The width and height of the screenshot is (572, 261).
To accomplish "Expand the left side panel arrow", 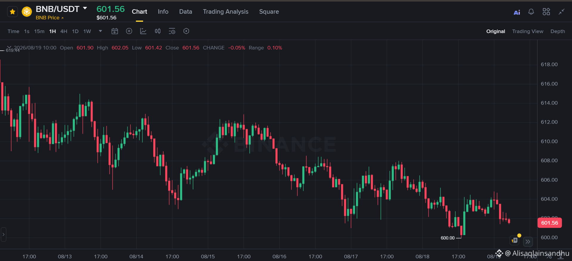I will tap(3, 234).
